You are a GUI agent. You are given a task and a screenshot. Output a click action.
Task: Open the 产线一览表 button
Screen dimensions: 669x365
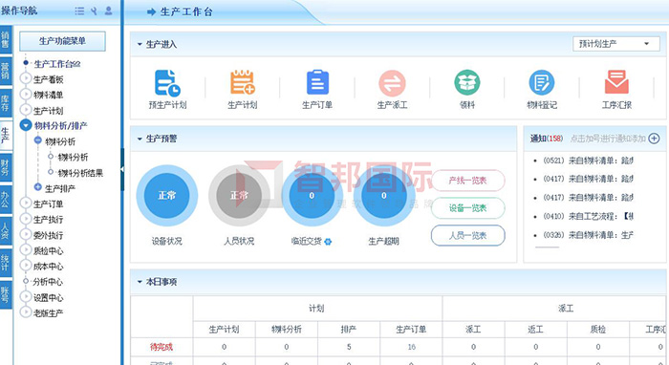click(x=467, y=181)
